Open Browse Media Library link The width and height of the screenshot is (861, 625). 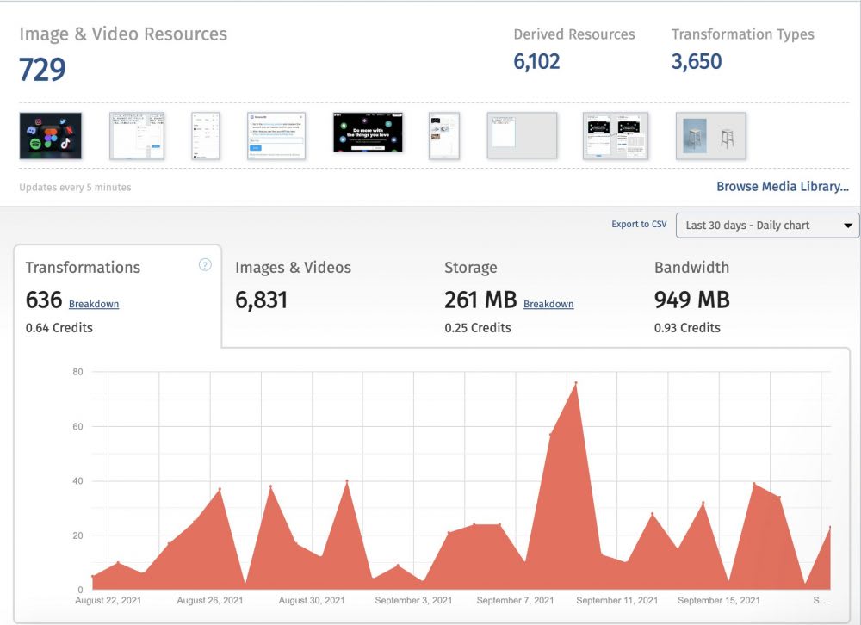pyautogui.click(x=783, y=186)
